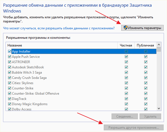Toggle the Dolby Access name checkbox

tap(10, 109)
